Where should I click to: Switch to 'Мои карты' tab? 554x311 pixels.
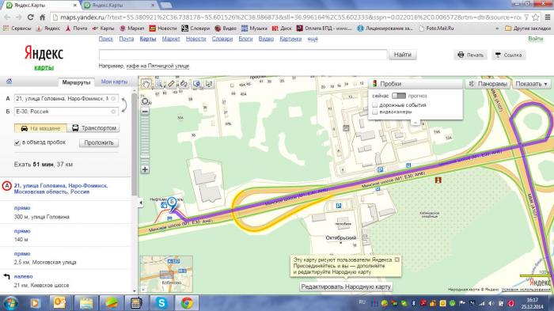(x=114, y=82)
